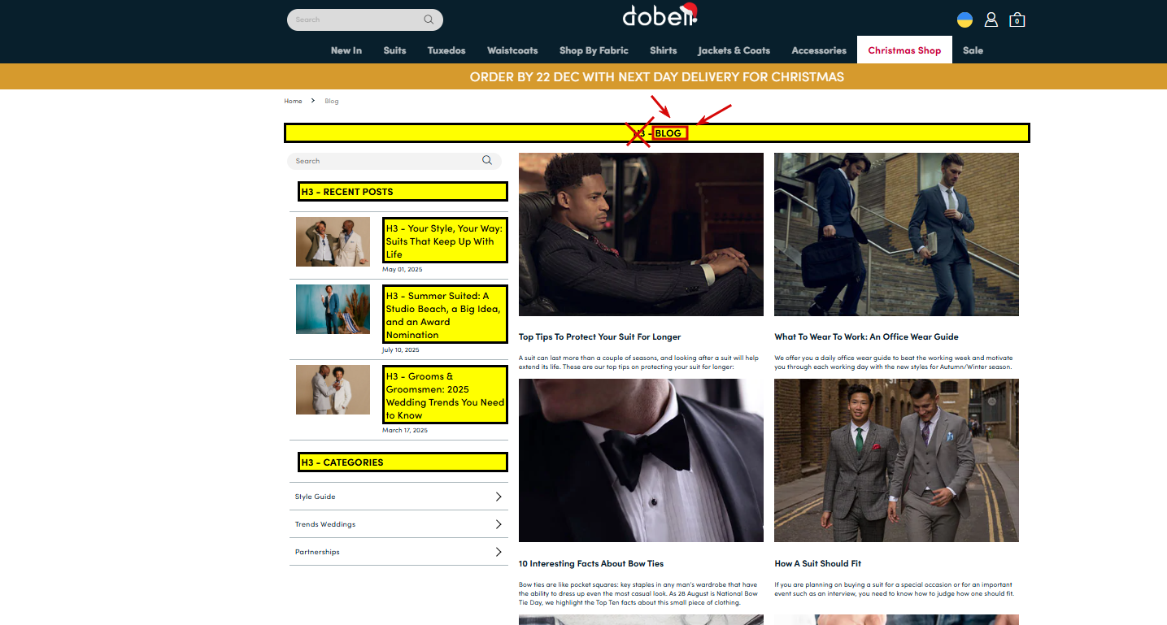Click the two men in grey suits image
Screen dimensions: 1167x625
click(x=896, y=460)
